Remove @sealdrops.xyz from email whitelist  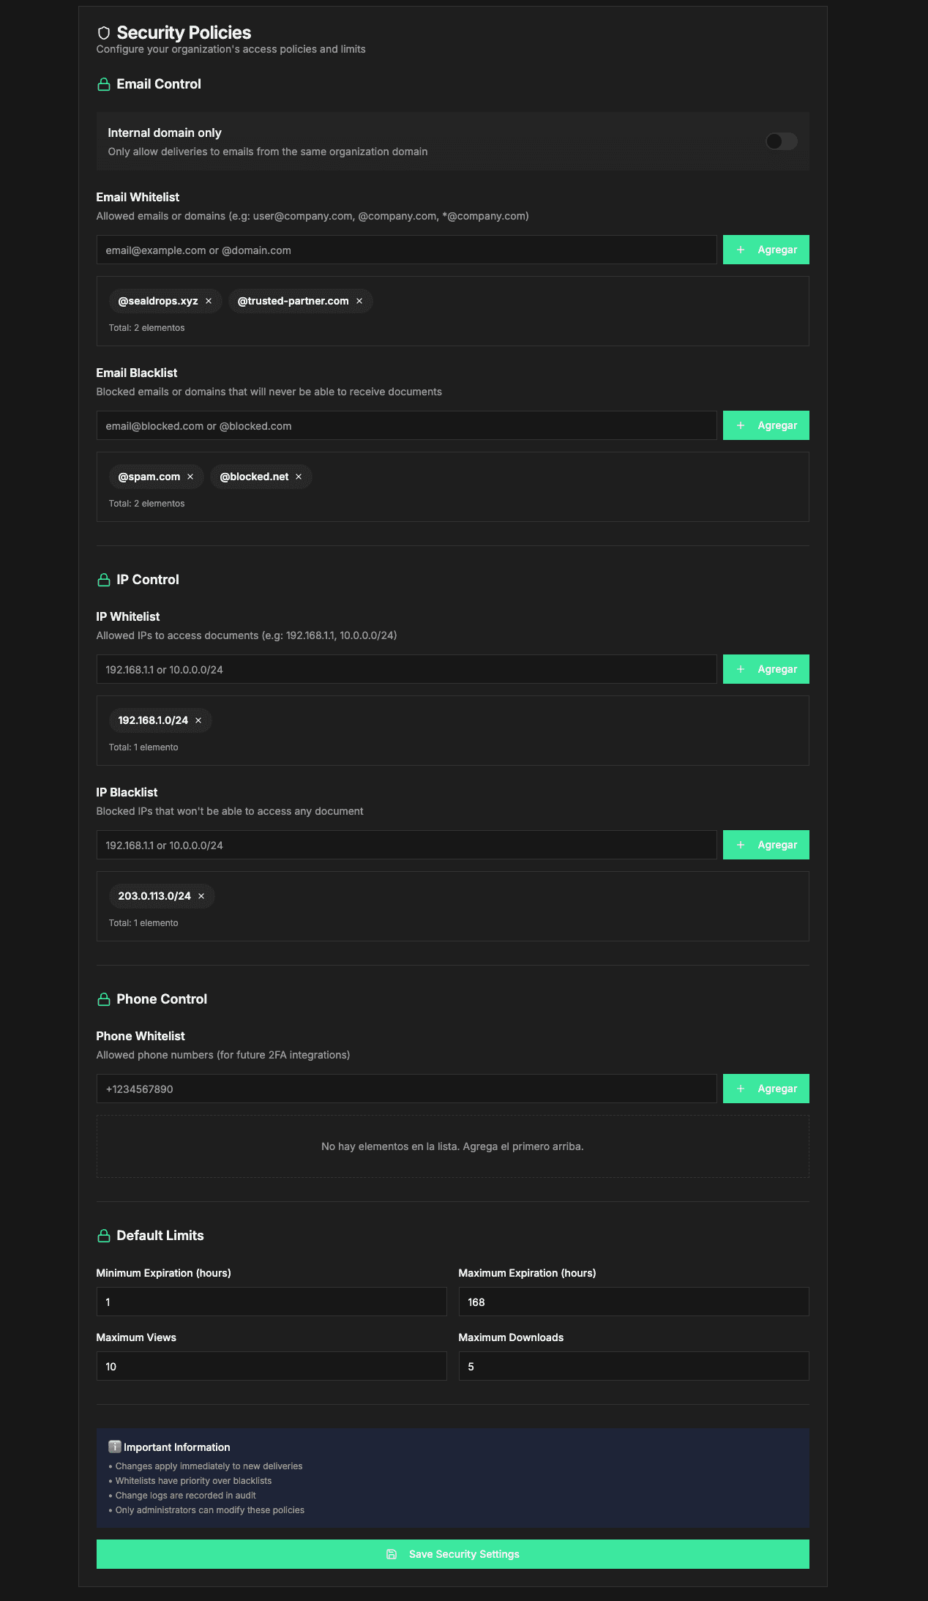(x=209, y=301)
